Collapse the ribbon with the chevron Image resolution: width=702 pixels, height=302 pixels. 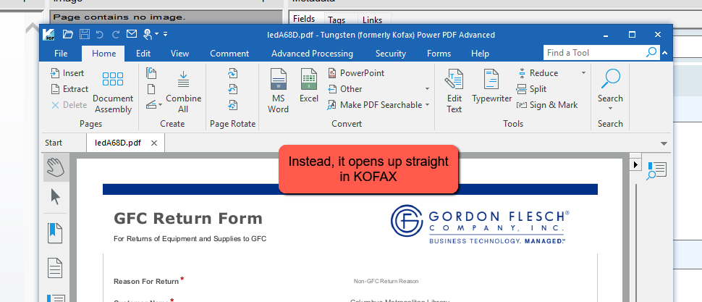(664, 53)
